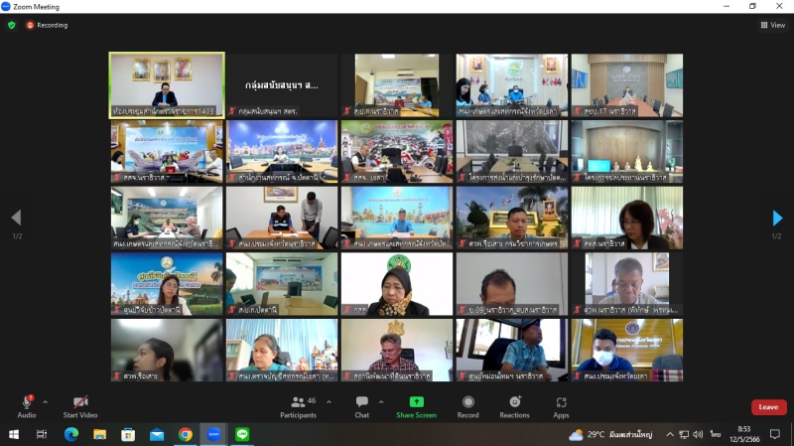Open the Reactions menu

coord(514,402)
